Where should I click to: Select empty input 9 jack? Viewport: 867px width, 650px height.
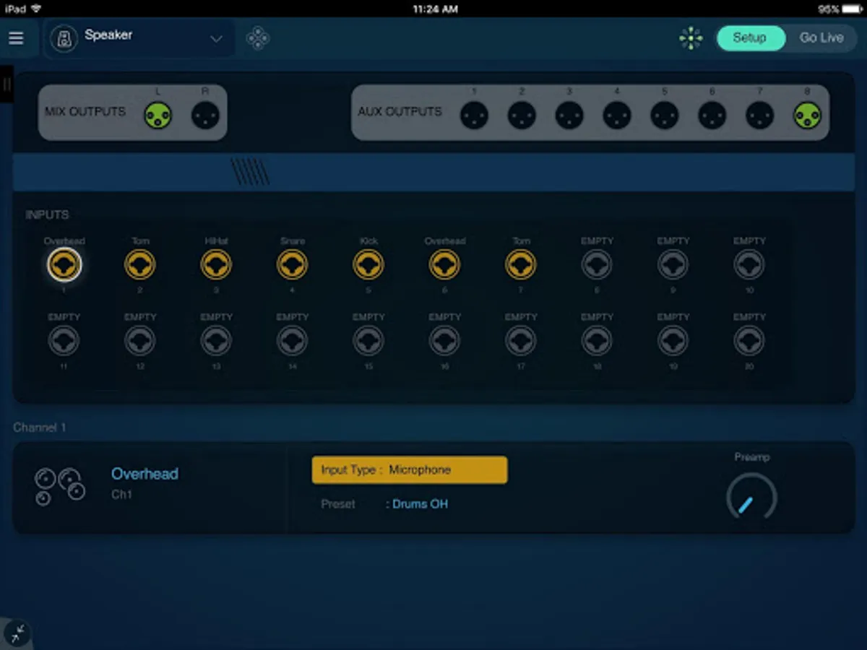673,265
